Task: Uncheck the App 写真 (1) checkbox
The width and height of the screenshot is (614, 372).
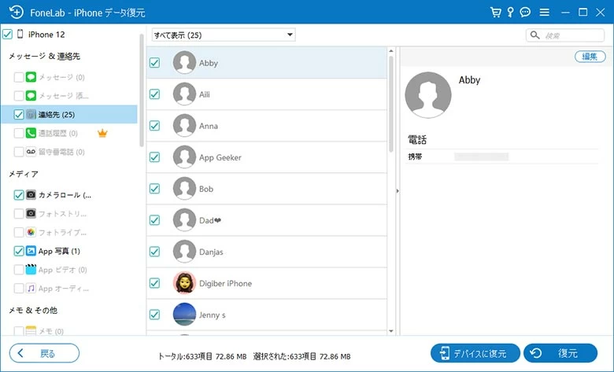Action: pos(19,251)
